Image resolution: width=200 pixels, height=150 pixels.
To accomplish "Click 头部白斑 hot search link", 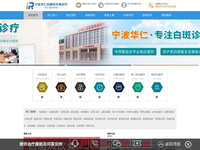I will [28, 119].
